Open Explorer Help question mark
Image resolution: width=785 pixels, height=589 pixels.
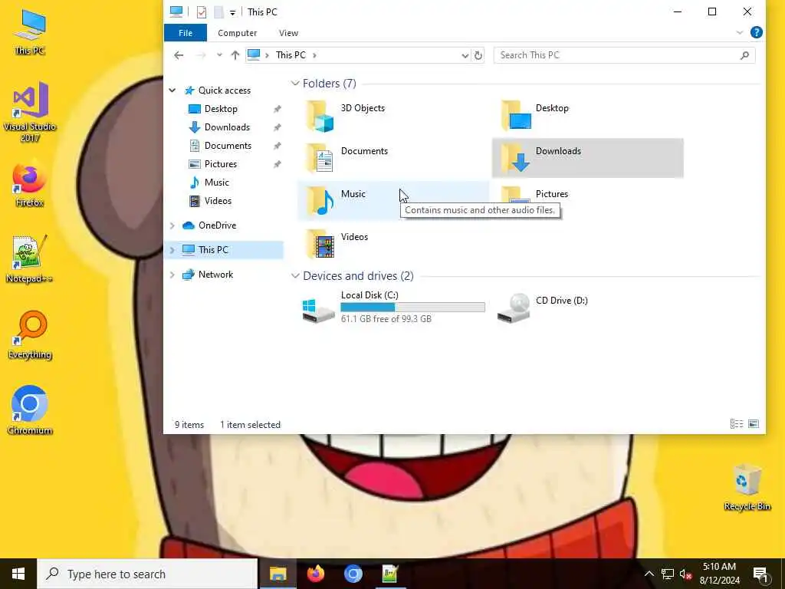click(757, 33)
